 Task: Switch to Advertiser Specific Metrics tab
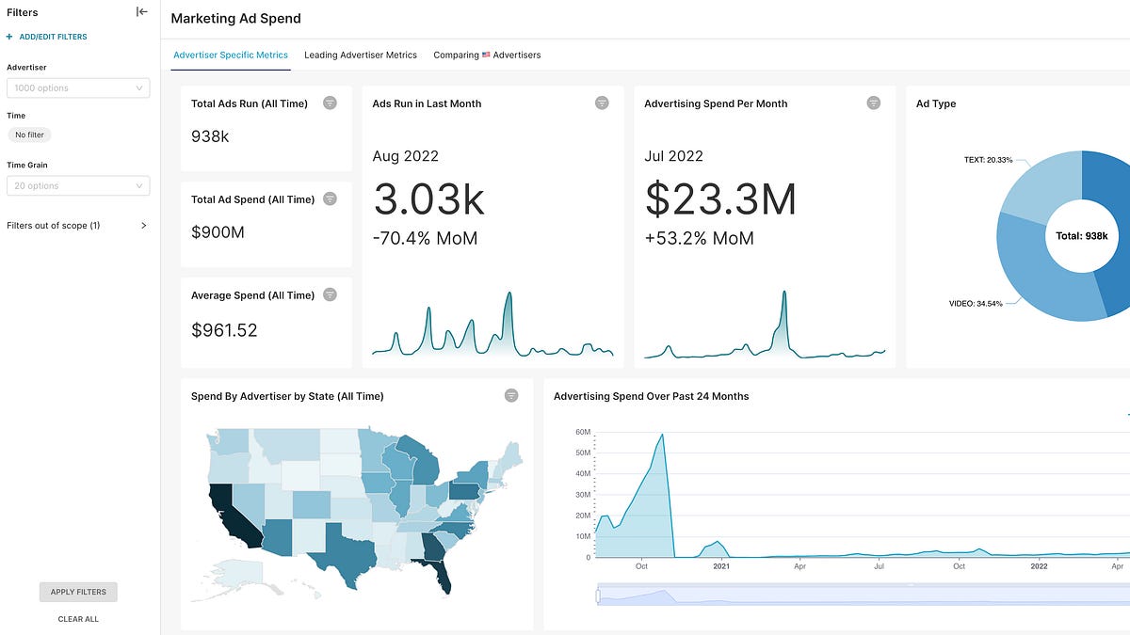[x=231, y=55]
